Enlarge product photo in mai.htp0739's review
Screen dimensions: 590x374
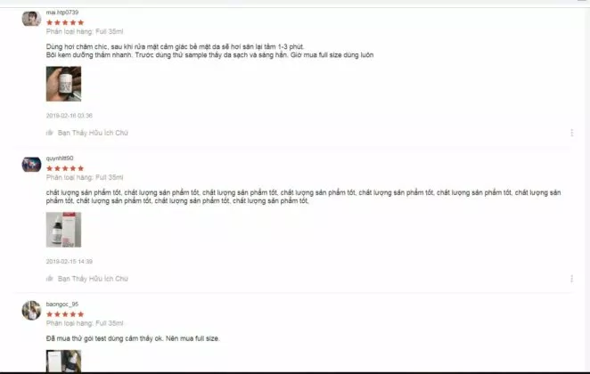pyautogui.click(x=63, y=84)
